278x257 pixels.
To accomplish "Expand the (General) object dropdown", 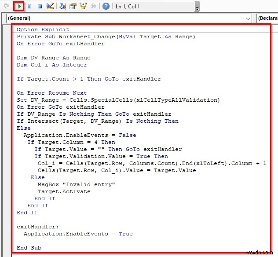I will [248, 18].
